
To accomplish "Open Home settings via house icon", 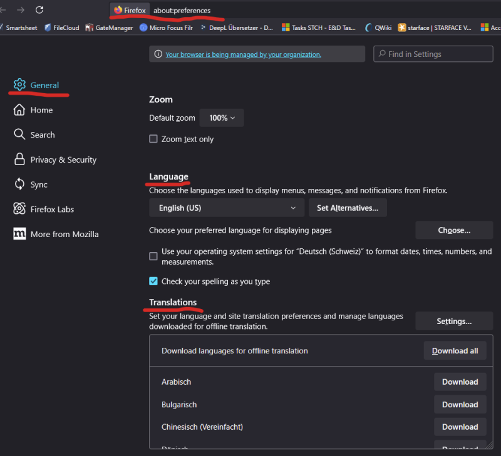I will point(19,110).
